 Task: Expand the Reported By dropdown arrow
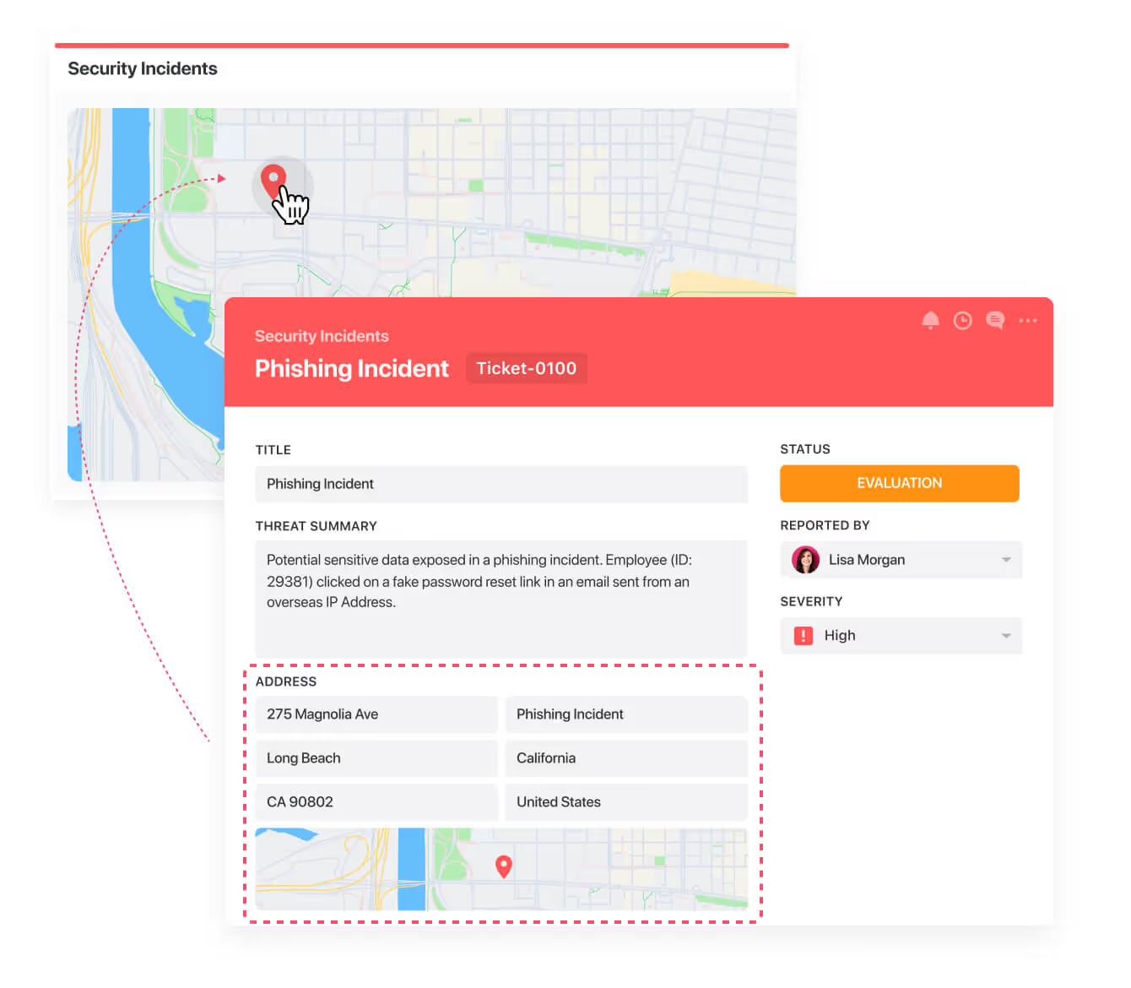tap(1005, 560)
